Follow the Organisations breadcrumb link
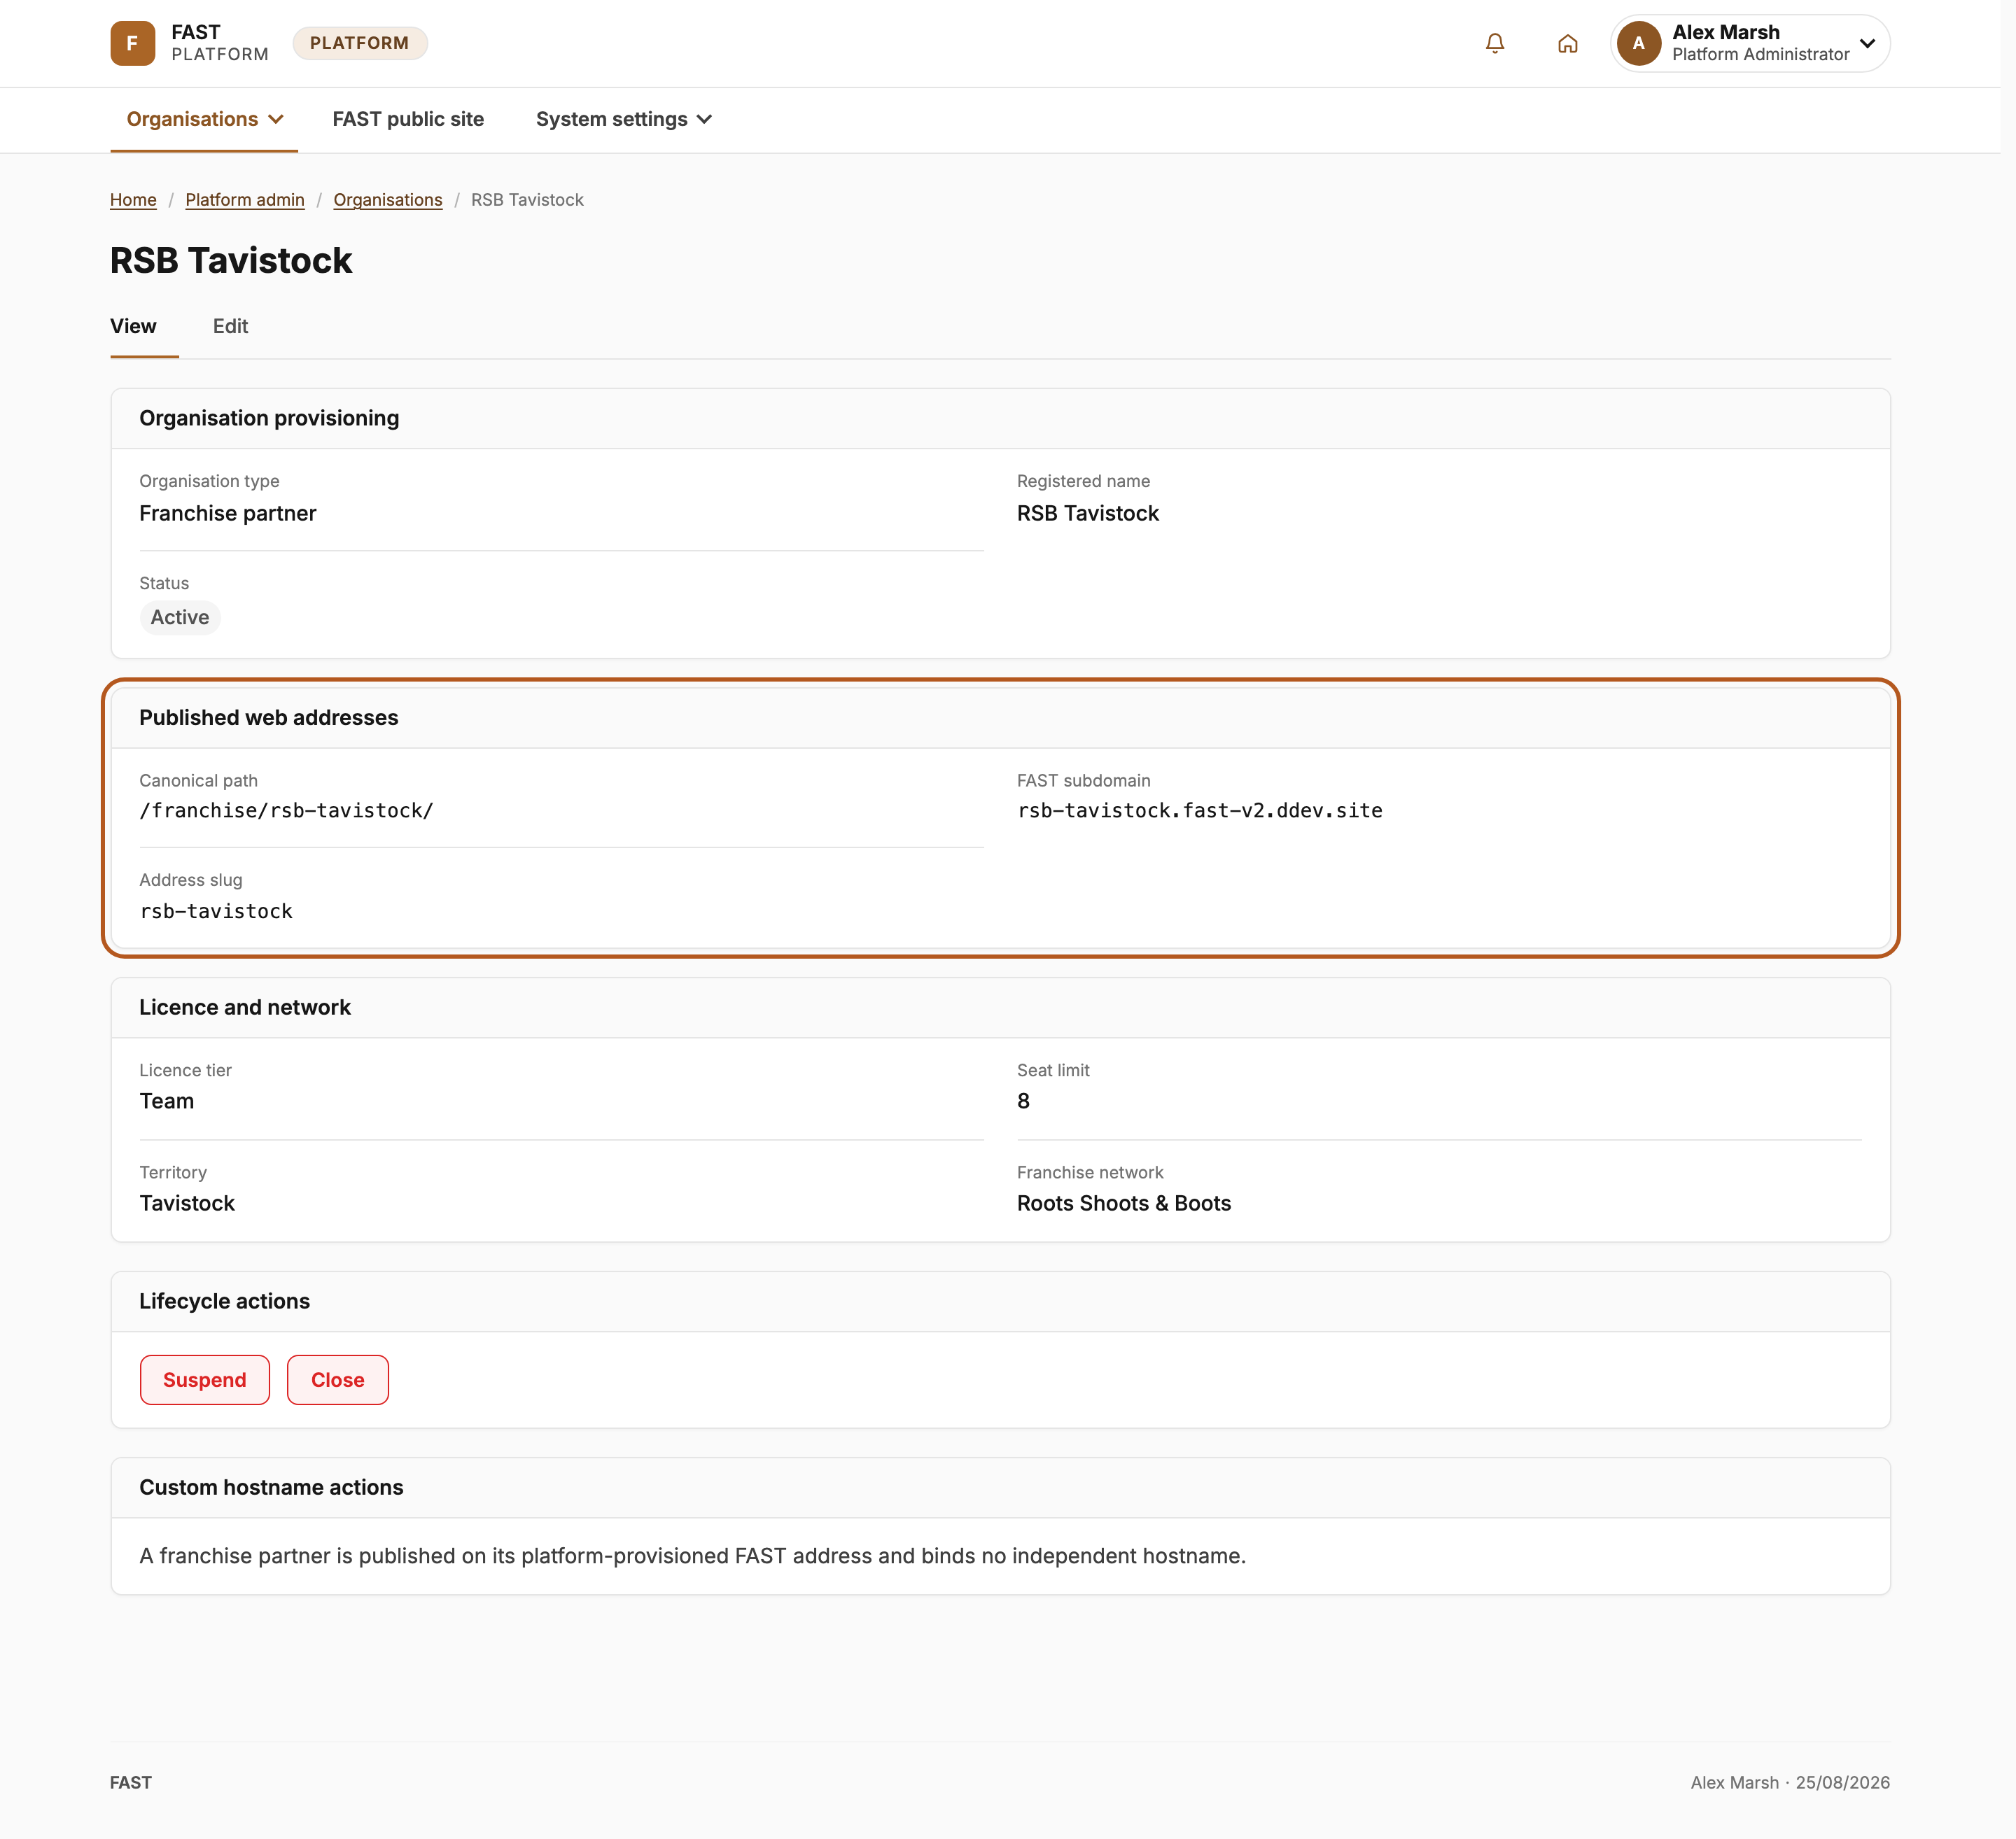Image resolution: width=2016 pixels, height=1839 pixels. click(388, 200)
